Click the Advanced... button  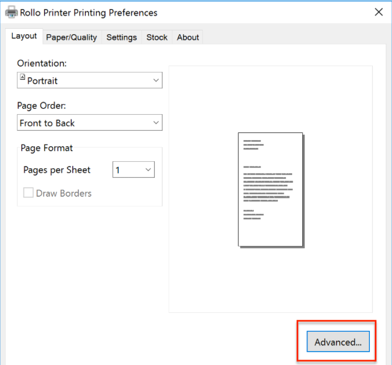(338, 342)
